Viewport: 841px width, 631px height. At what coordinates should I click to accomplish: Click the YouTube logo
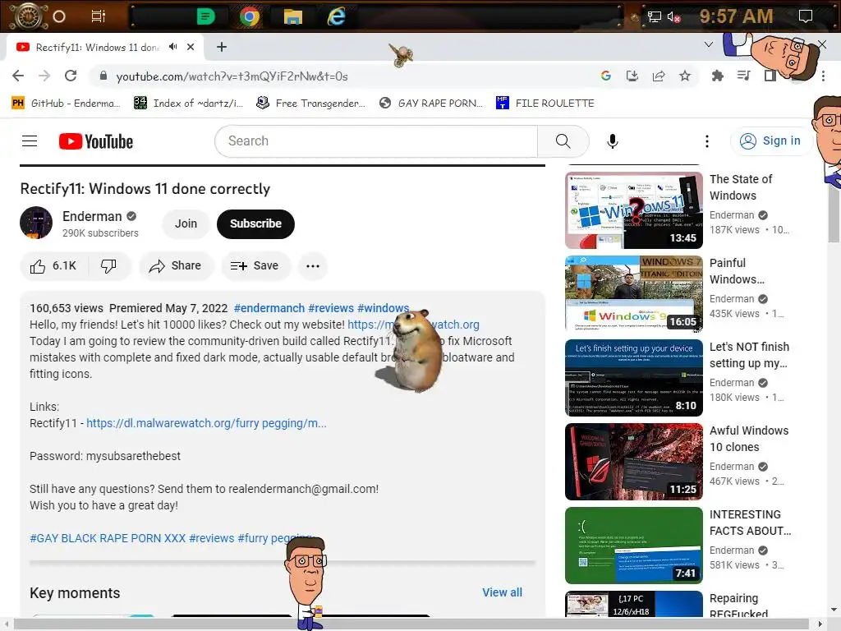pyautogui.click(x=96, y=141)
